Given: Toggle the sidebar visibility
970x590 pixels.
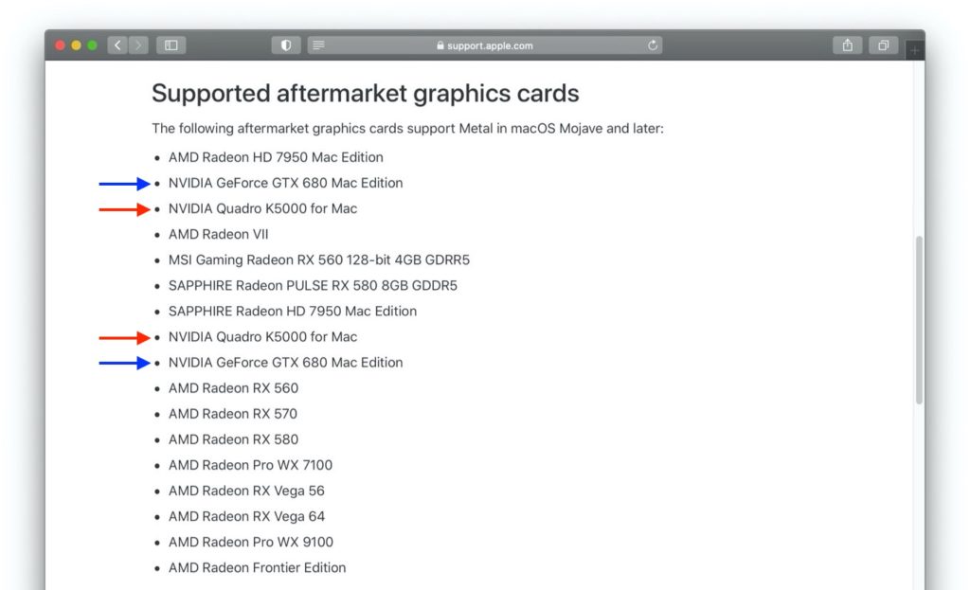Looking at the screenshot, I should [171, 45].
